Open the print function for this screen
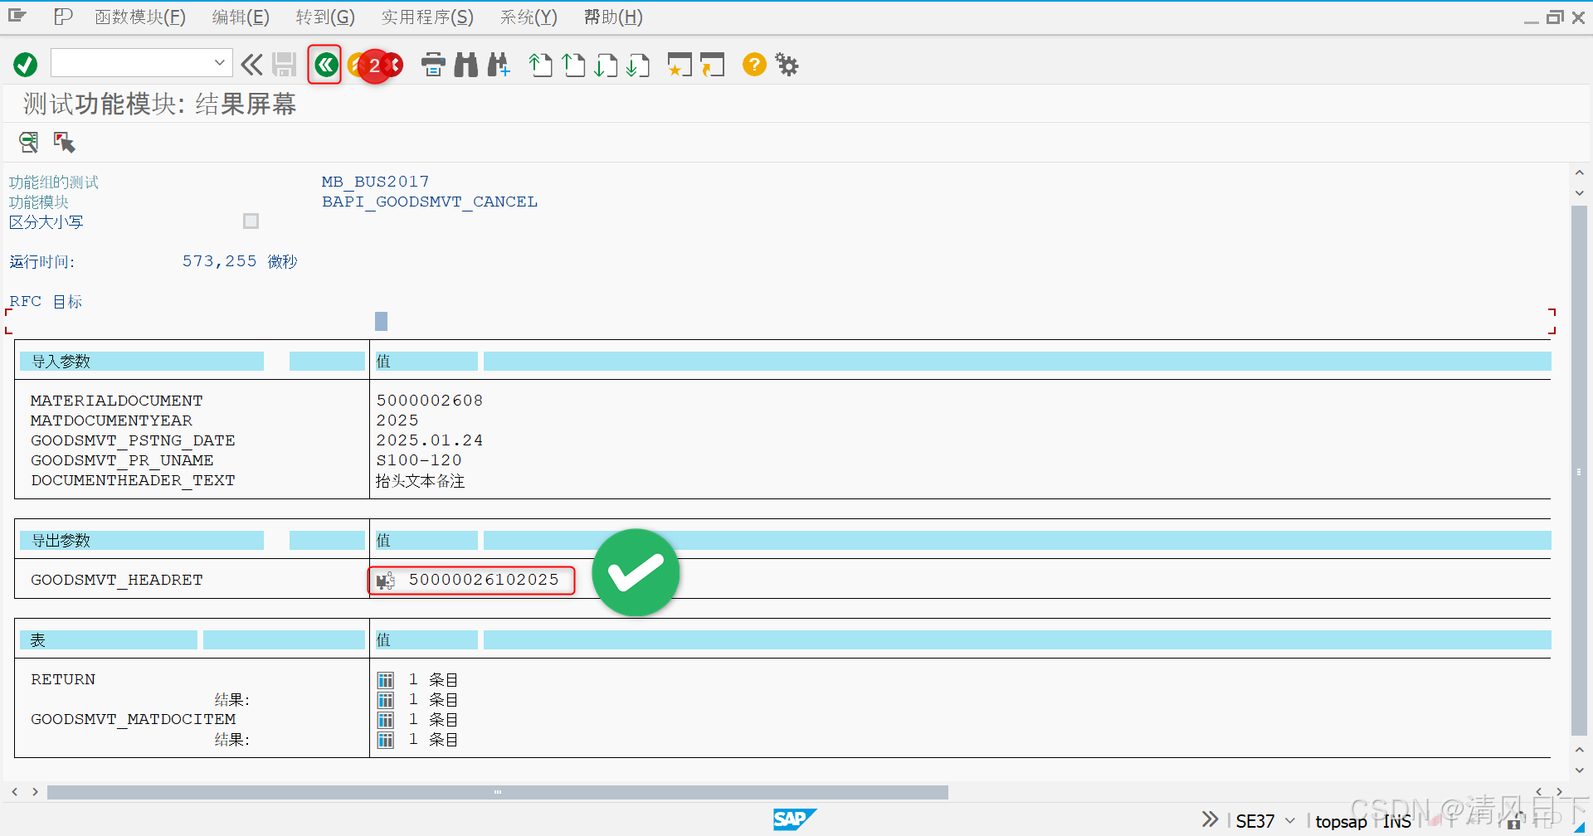Viewport: 1593px width, 836px height. tap(434, 65)
